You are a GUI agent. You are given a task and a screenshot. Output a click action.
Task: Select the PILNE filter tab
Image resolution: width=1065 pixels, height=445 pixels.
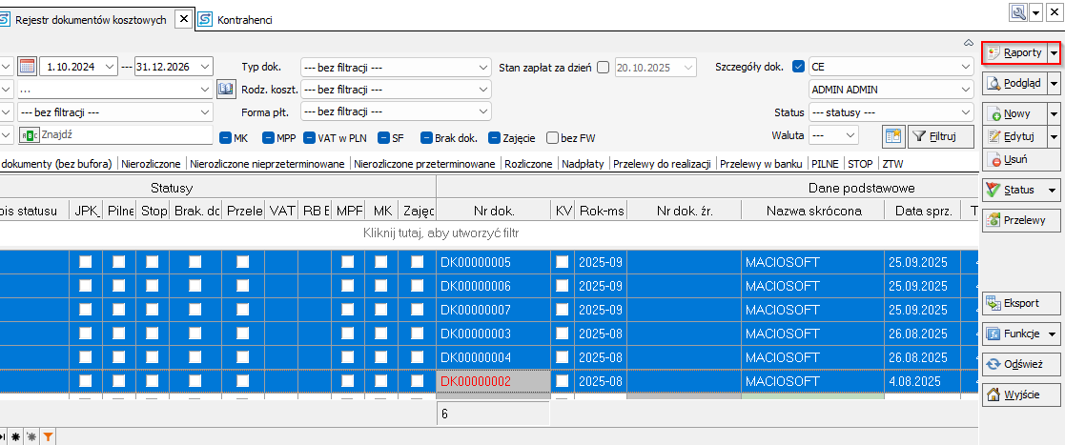[825, 164]
